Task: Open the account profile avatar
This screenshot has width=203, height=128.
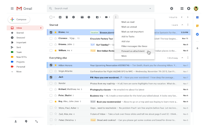Action: [196, 8]
